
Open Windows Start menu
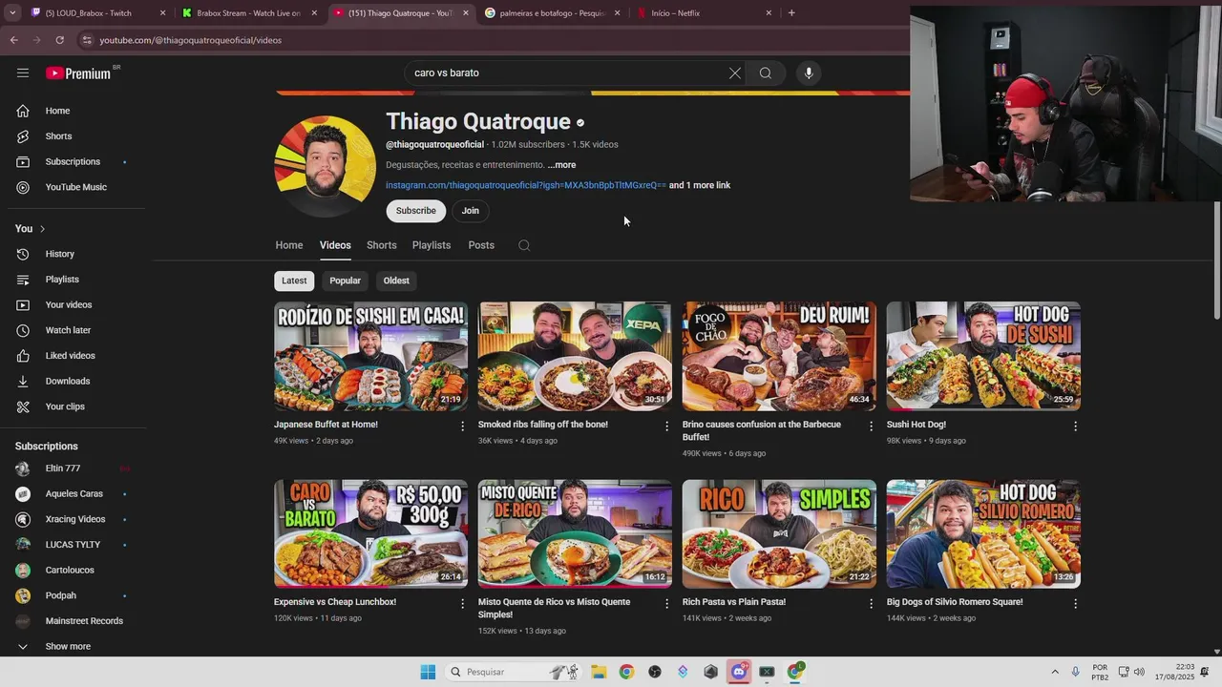(x=428, y=672)
